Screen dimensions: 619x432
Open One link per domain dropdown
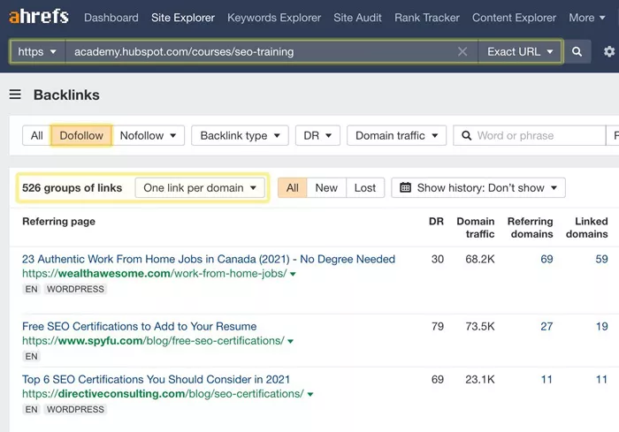tap(200, 188)
